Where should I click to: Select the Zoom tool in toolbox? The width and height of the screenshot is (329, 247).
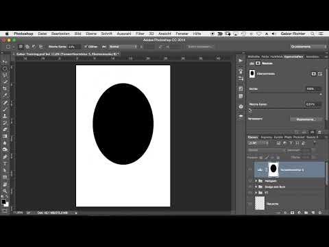[5, 191]
